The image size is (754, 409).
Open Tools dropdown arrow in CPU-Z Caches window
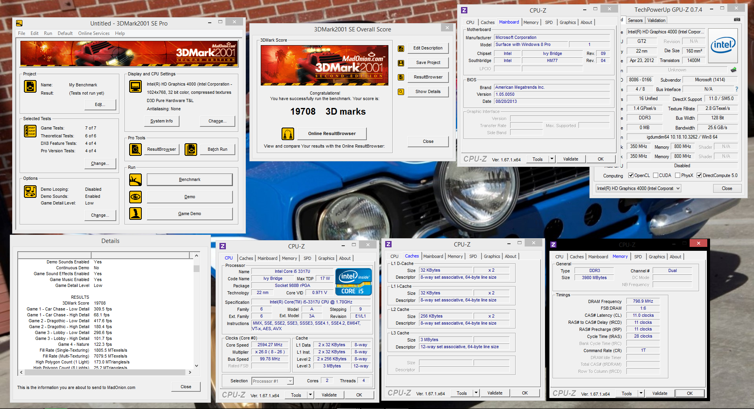click(476, 393)
